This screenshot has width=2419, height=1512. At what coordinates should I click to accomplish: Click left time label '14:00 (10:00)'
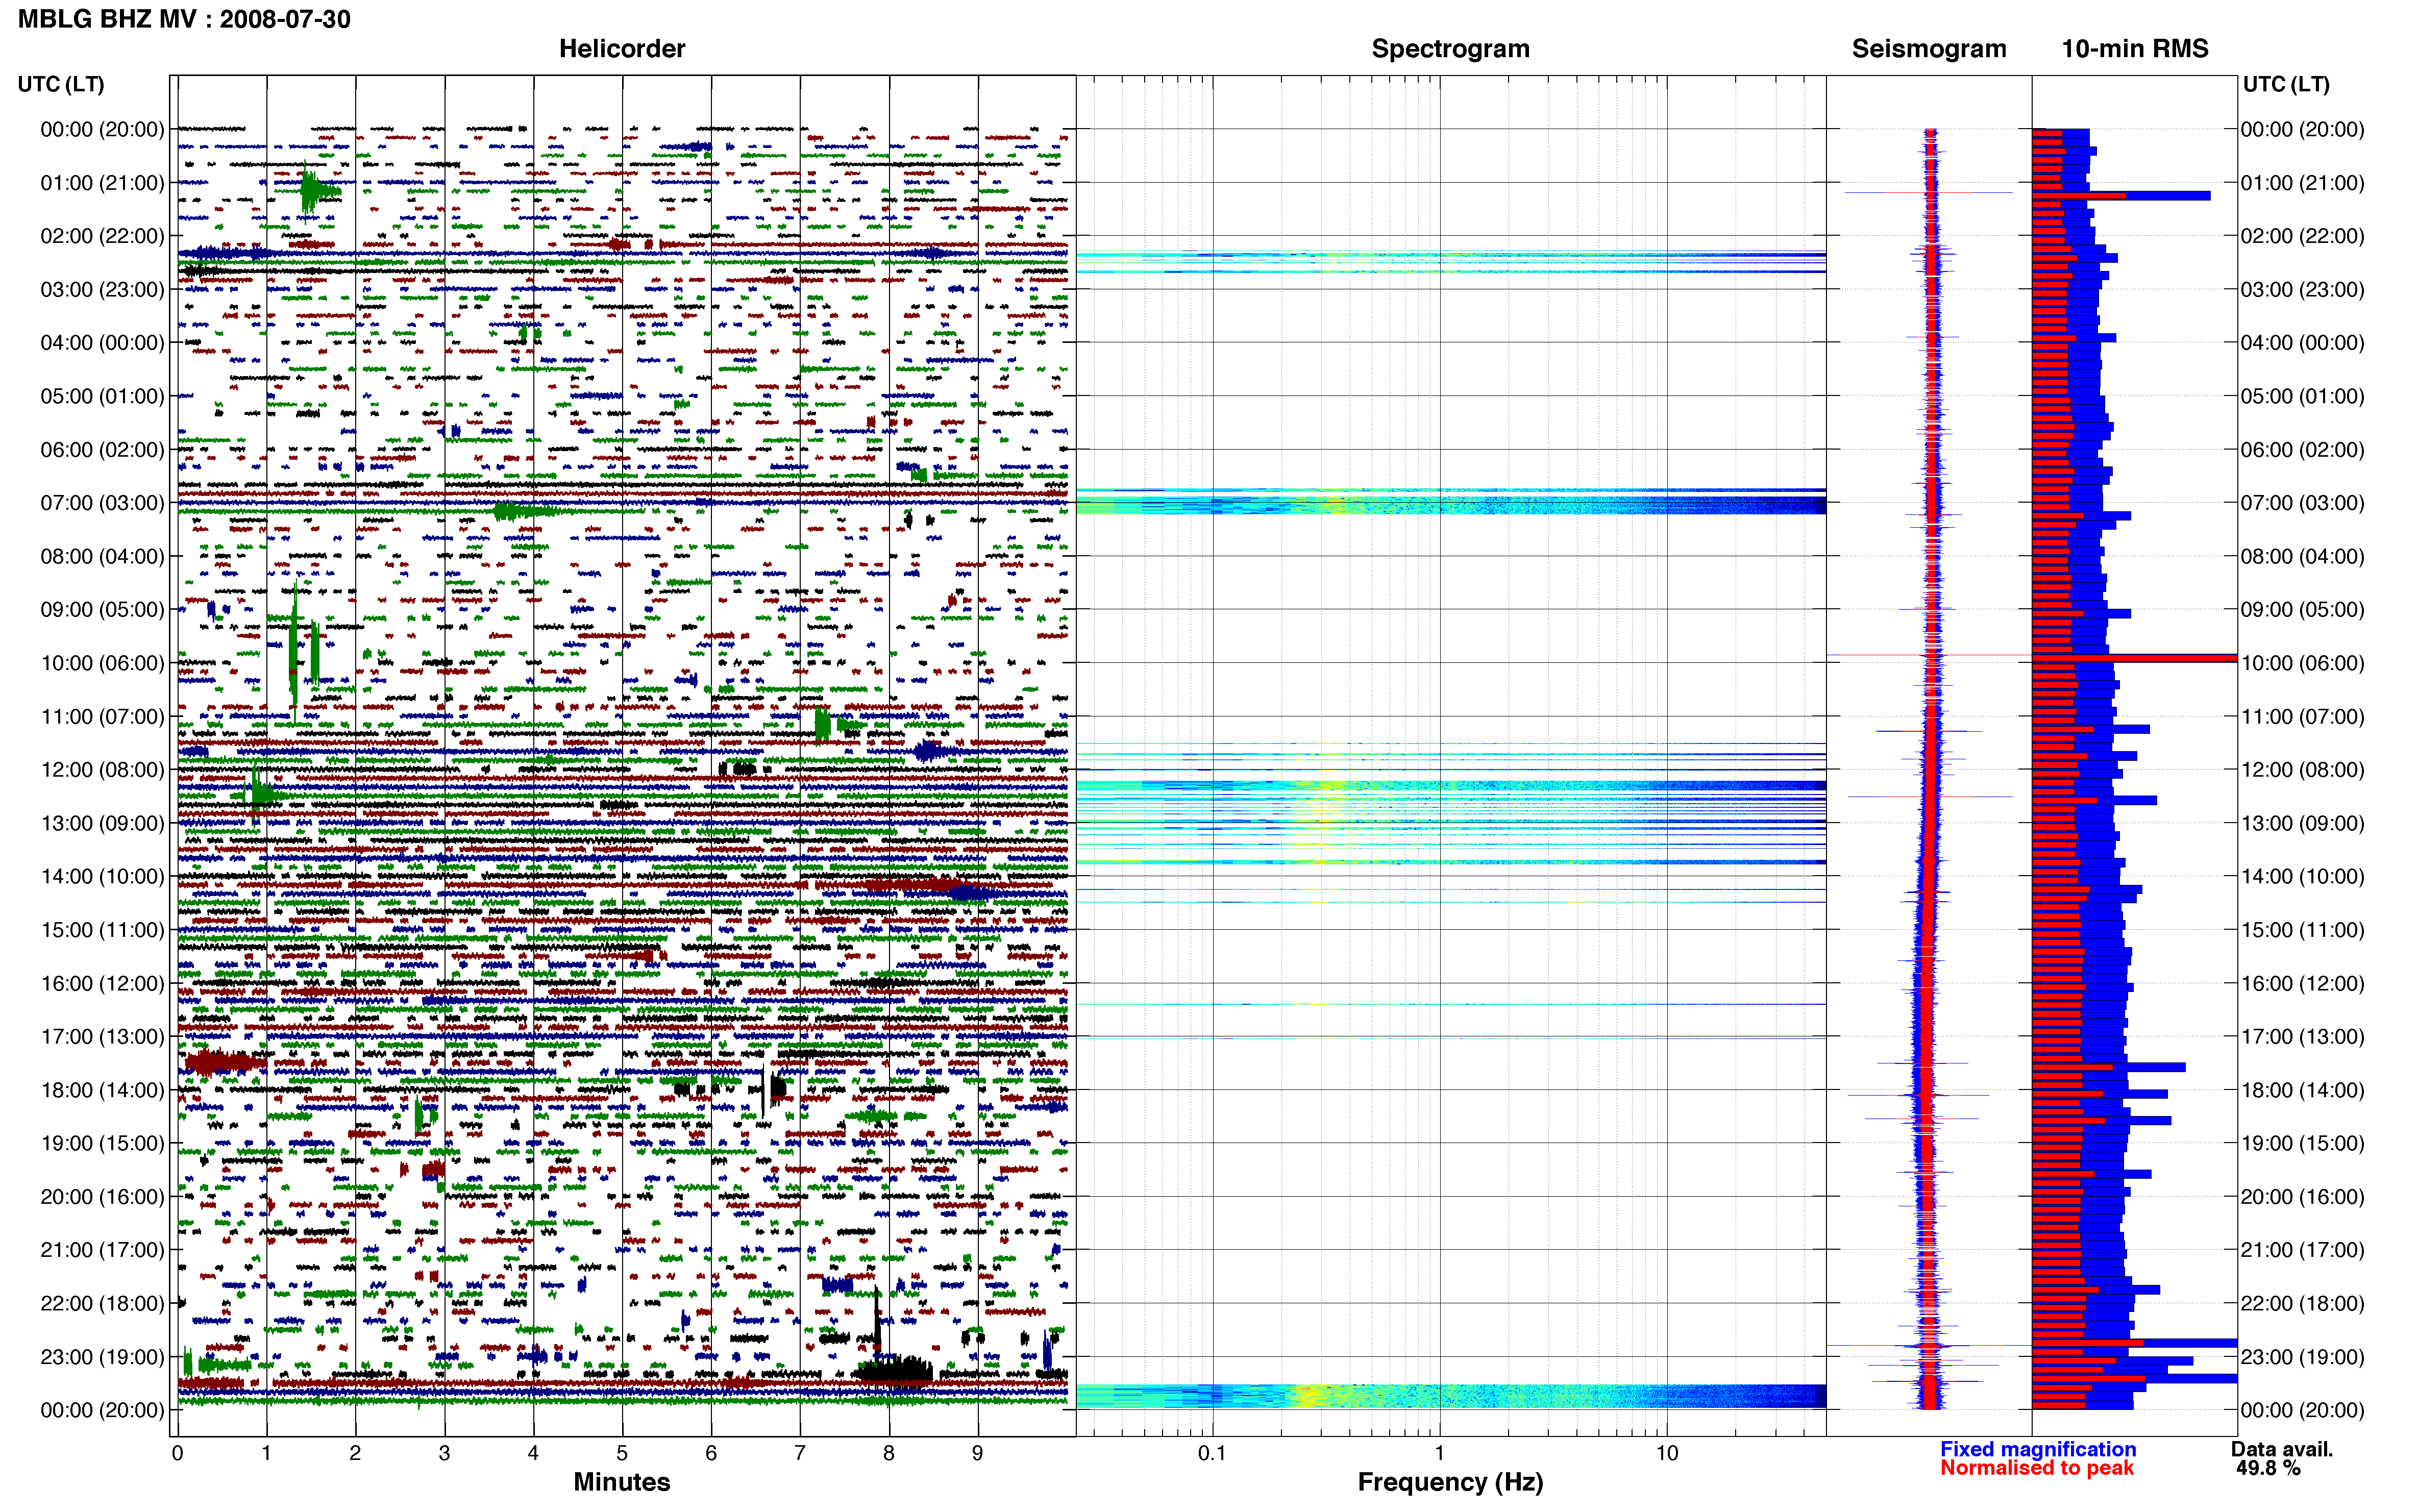pyautogui.click(x=102, y=877)
